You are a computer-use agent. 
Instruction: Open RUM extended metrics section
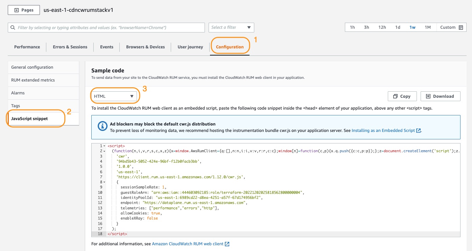[x=43, y=80]
